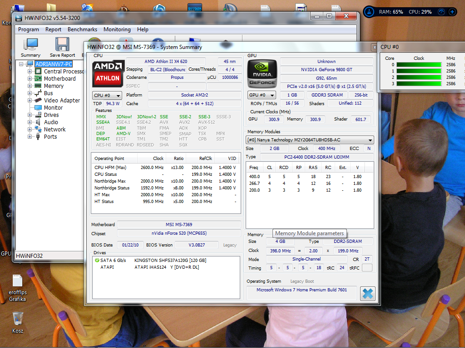Expand the Drives tree node
Screen dimensions: 465x348
tap(30, 115)
